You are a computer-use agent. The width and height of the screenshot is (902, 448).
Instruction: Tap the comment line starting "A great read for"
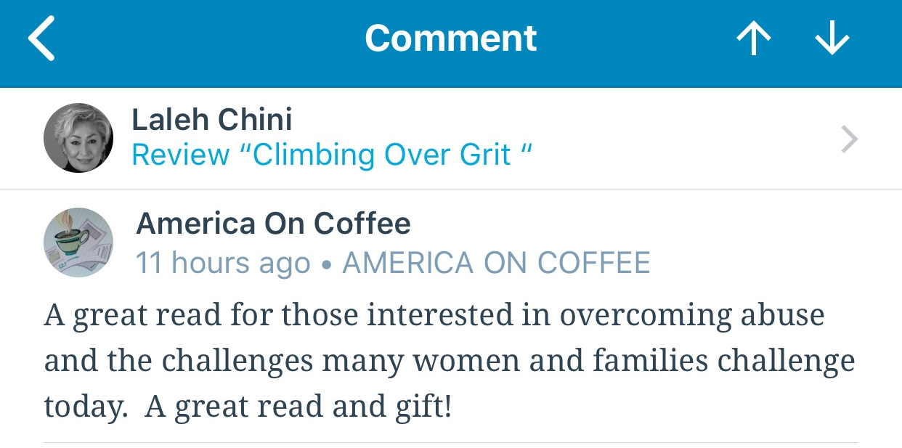(x=434, y=315)
